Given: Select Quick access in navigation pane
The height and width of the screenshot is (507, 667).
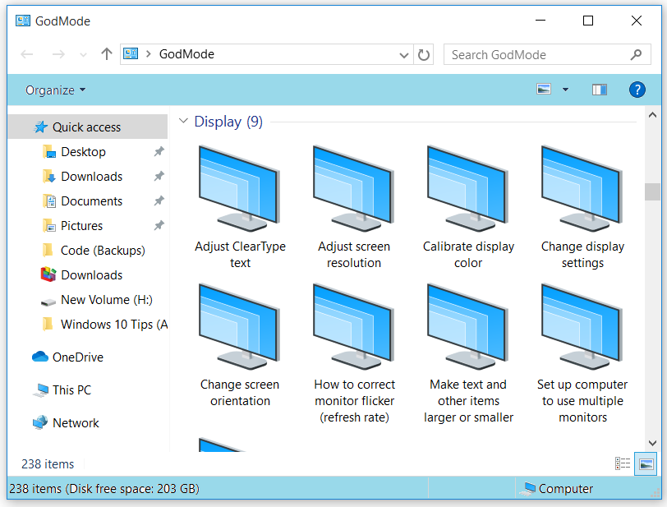Looking at the screenshot, I should [88, 127].
